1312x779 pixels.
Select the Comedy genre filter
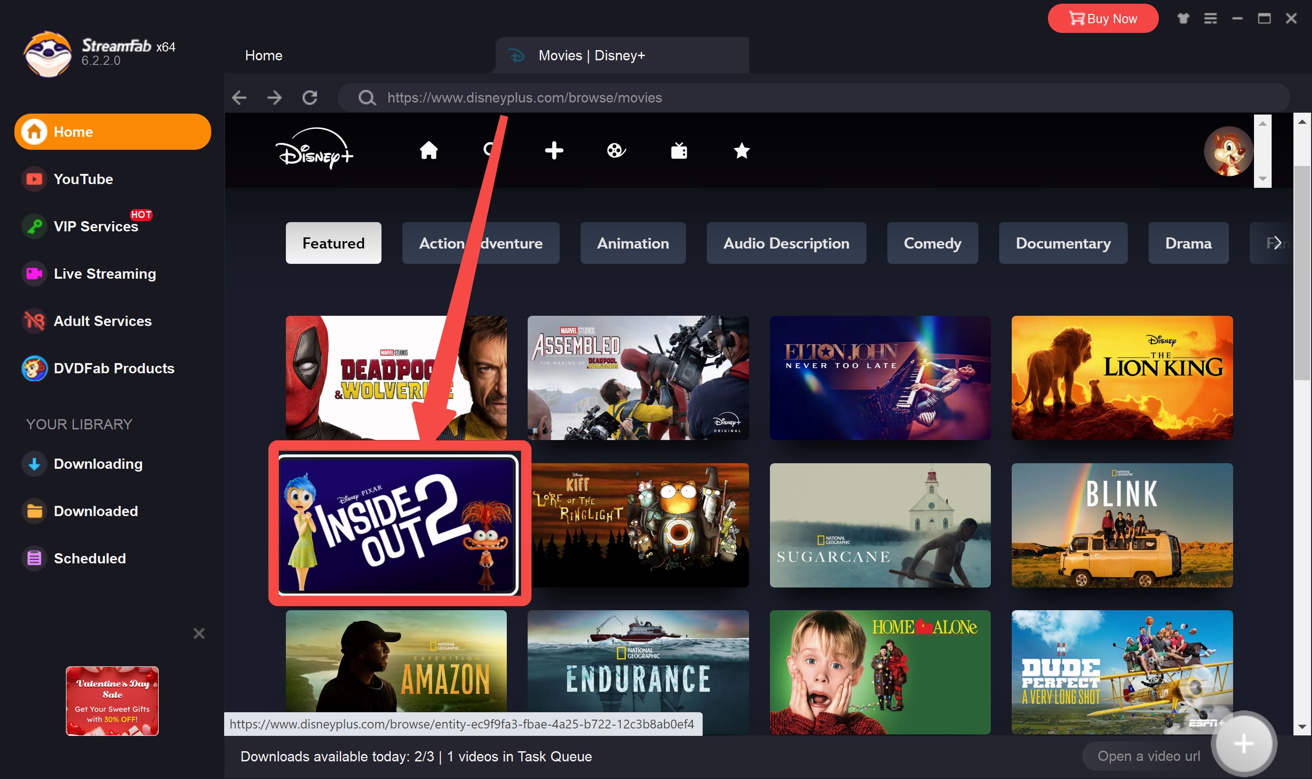(x=932, y=243)
